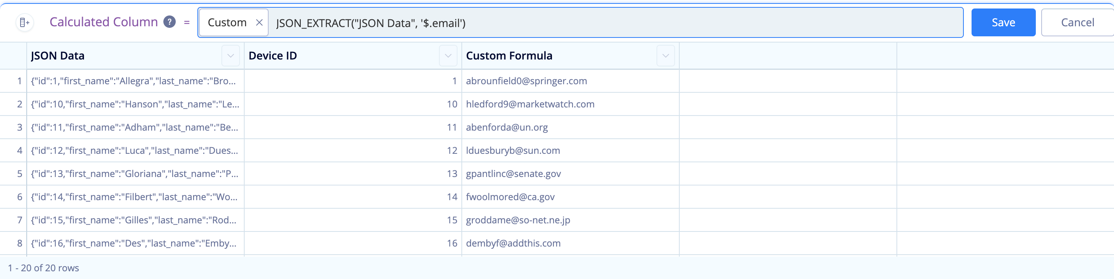
Task: Select JSON cell for Hanson
Action: [135, 104]
